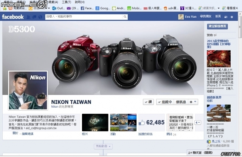
Task: Click the 建立粉絲專頁 create page button
Action: (x=217, y=26)
